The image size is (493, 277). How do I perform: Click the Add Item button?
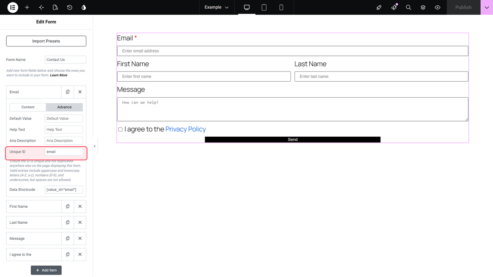[x=46, y=270]
